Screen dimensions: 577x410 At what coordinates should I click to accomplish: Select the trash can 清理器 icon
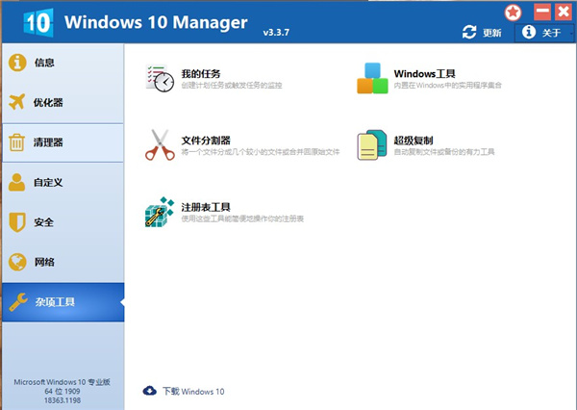(x=16, y=142)
